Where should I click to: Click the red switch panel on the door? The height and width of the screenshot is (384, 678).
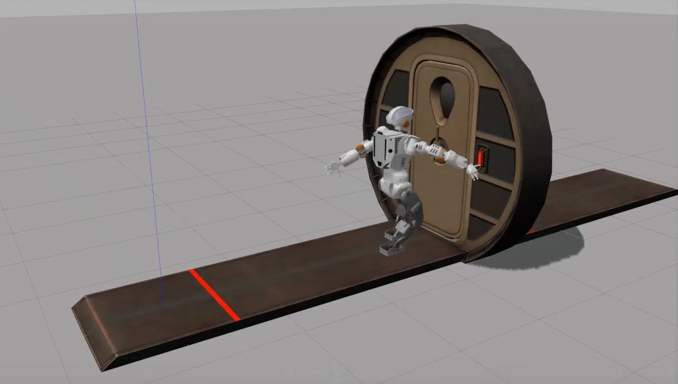(x=482, y=157)
